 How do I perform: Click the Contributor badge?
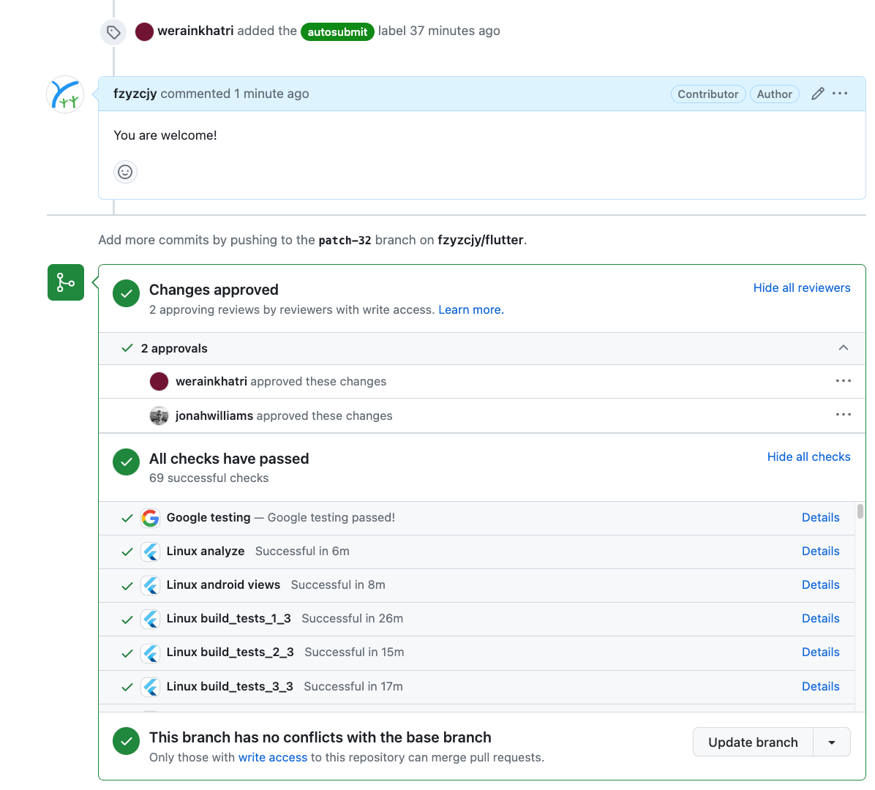point(707,94)
